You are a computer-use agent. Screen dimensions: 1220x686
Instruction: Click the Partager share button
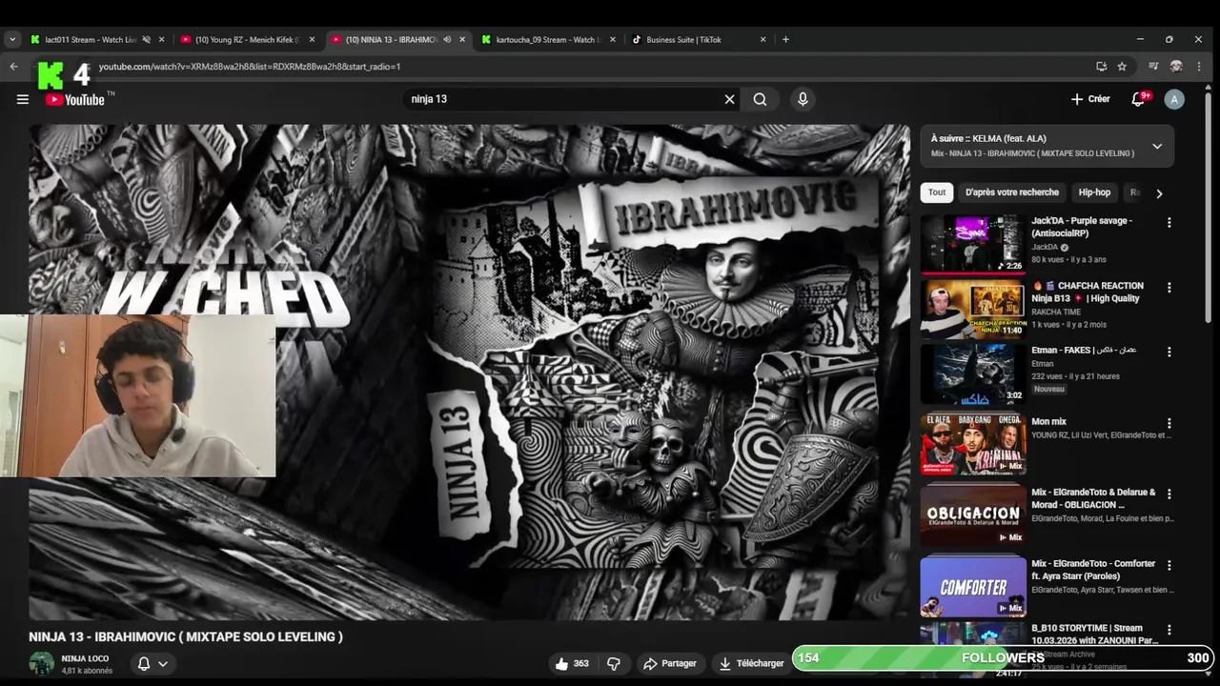tap(669, 663)
